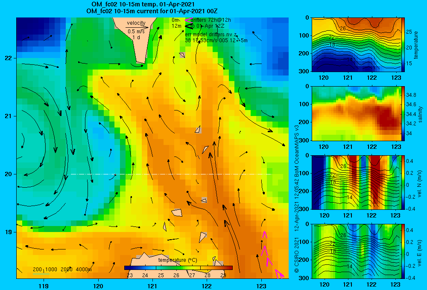
Task: Open the eastward velocity section panel
Action: (x=356, y=251)
